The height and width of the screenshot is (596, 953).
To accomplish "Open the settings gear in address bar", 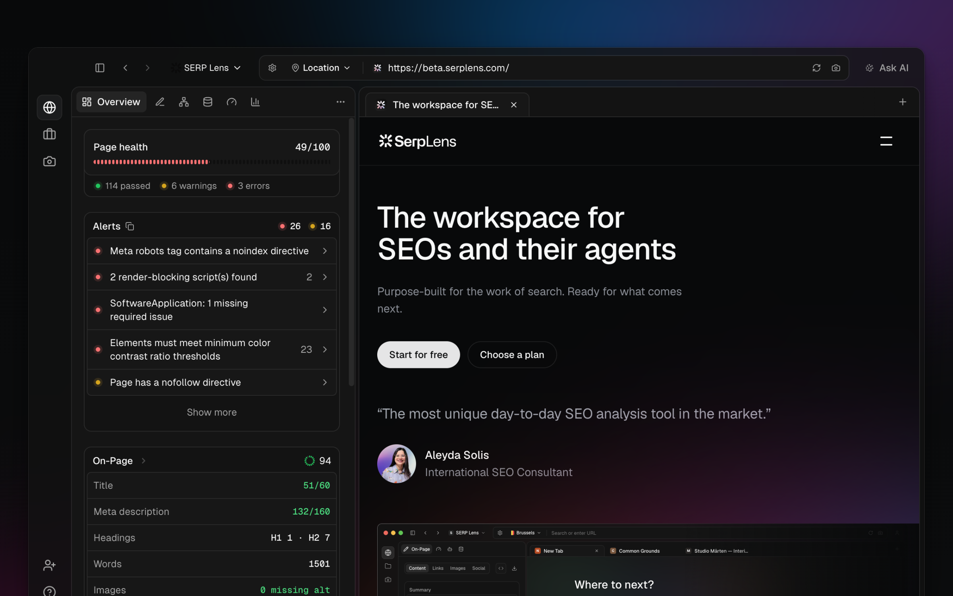I will click(x=272, y=68).
